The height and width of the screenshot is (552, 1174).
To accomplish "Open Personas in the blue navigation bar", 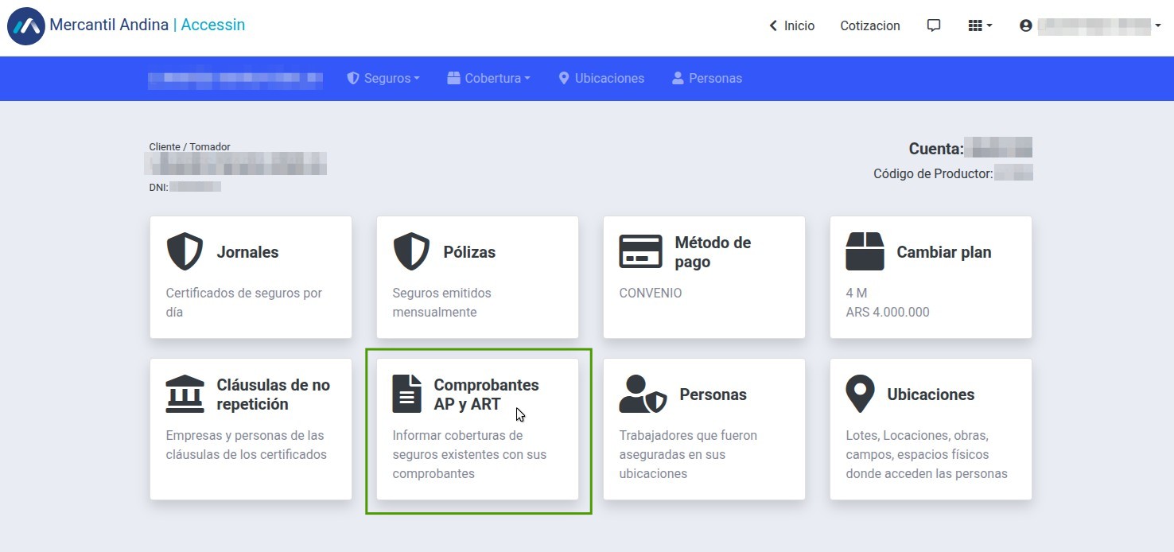I will click(707, 78).
